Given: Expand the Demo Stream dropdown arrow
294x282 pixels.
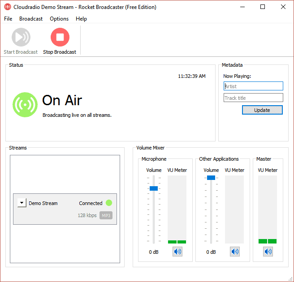Looking at the screenshot, I should click(22, 203).
